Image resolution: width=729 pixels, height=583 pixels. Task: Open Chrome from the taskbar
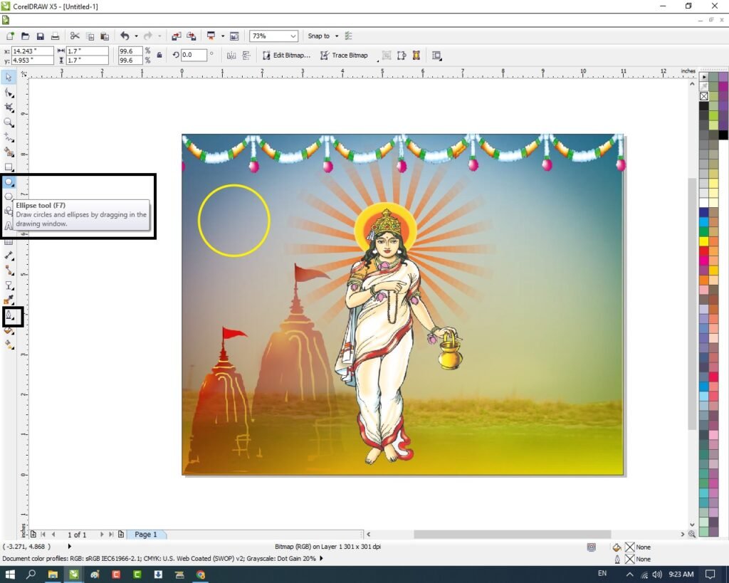point(200,574)
